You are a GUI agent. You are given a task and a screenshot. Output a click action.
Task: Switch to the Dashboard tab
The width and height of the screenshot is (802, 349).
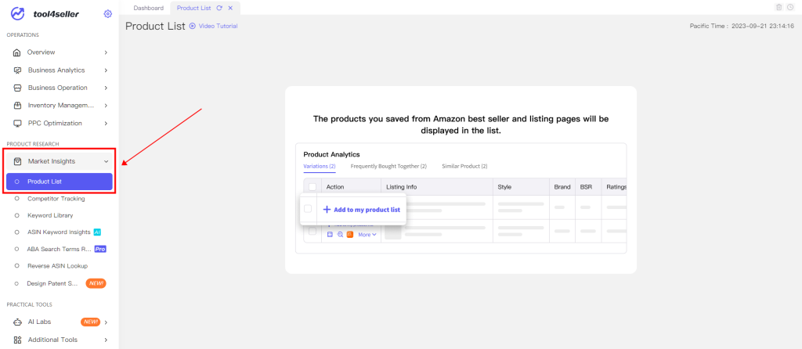tap(148, 8)
